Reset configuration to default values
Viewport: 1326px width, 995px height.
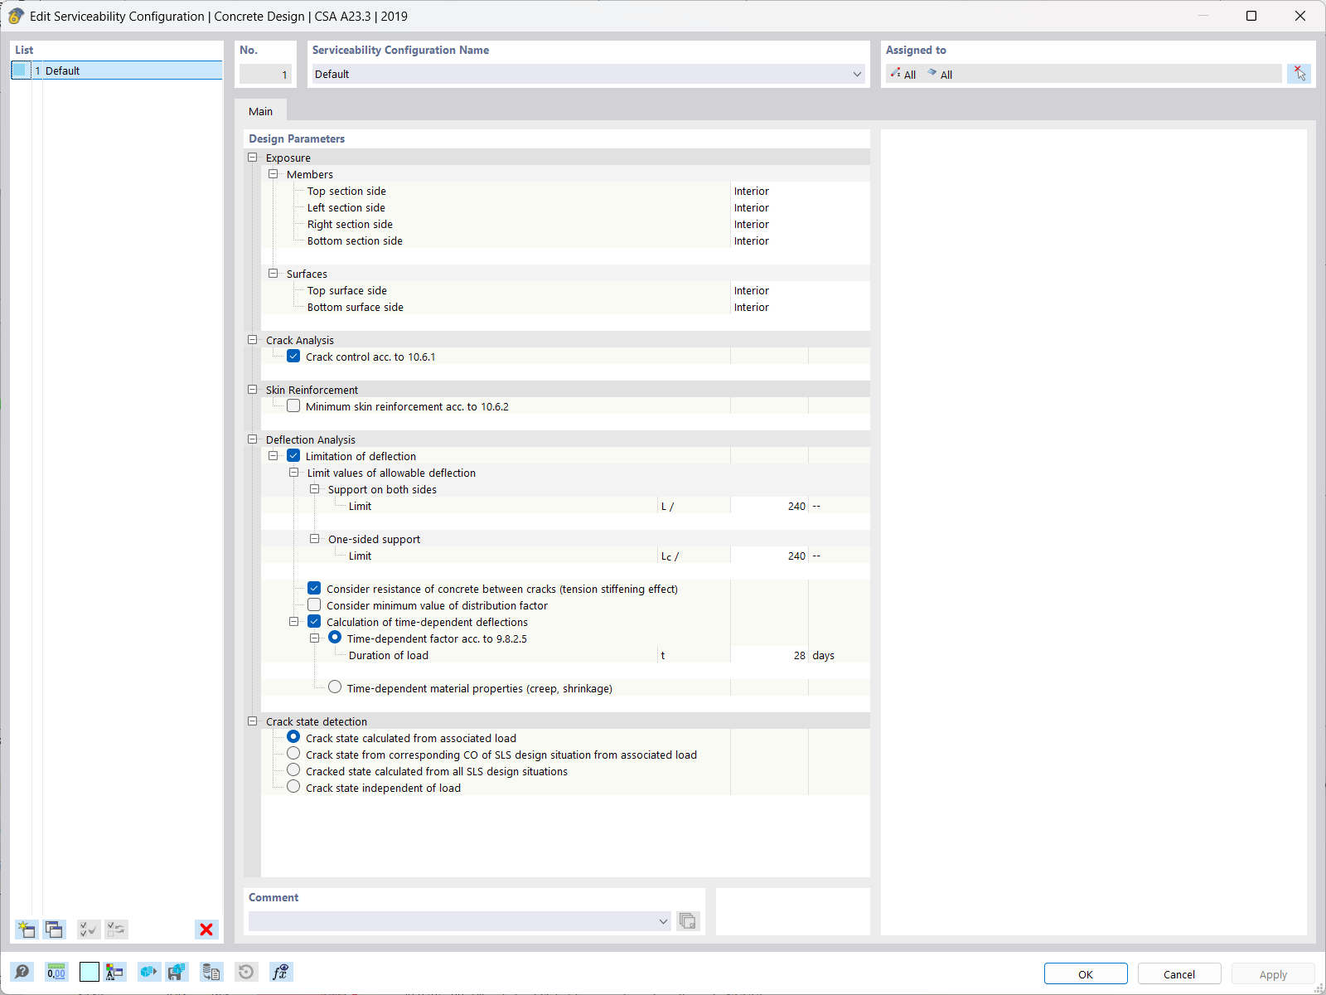[246, 971]
